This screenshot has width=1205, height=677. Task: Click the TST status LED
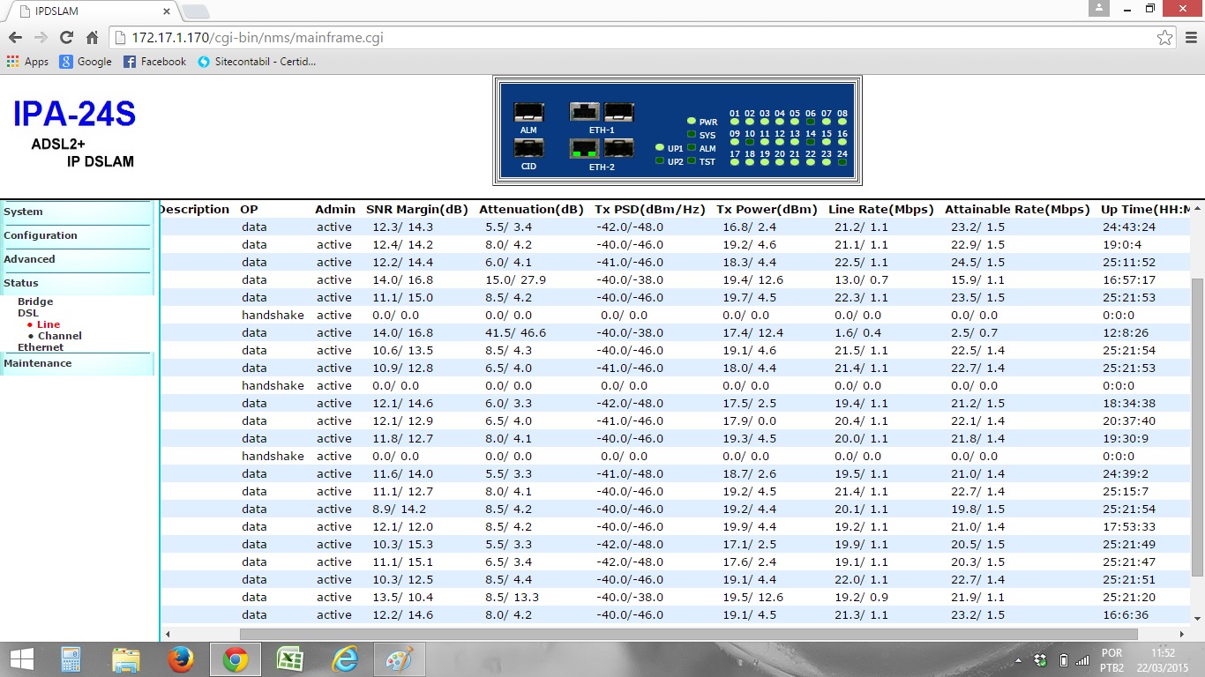tap(692, 161)
